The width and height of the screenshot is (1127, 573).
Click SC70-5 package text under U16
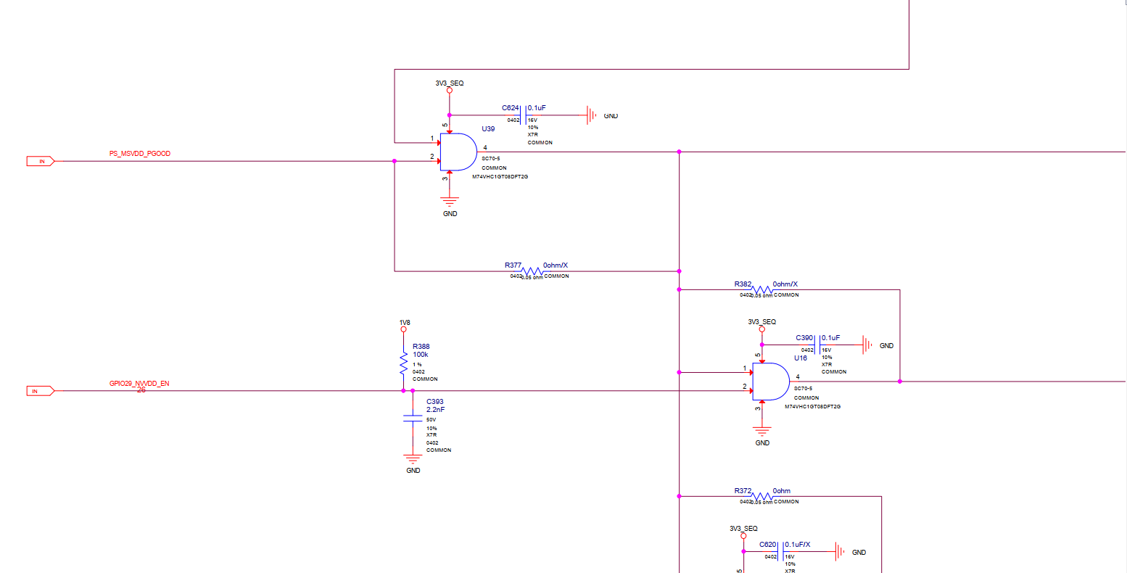pyautogui.click(x=804, y=389)
